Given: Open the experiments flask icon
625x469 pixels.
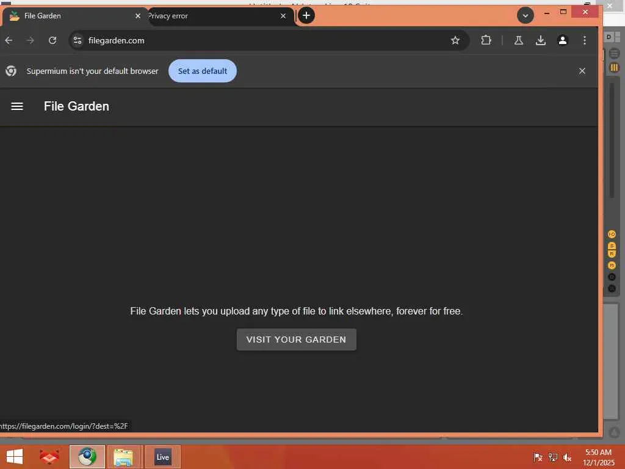Looking at the screenshot, I should [519, 40].
